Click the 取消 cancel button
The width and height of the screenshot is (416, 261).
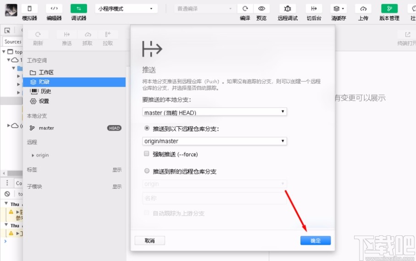point(150,240)
